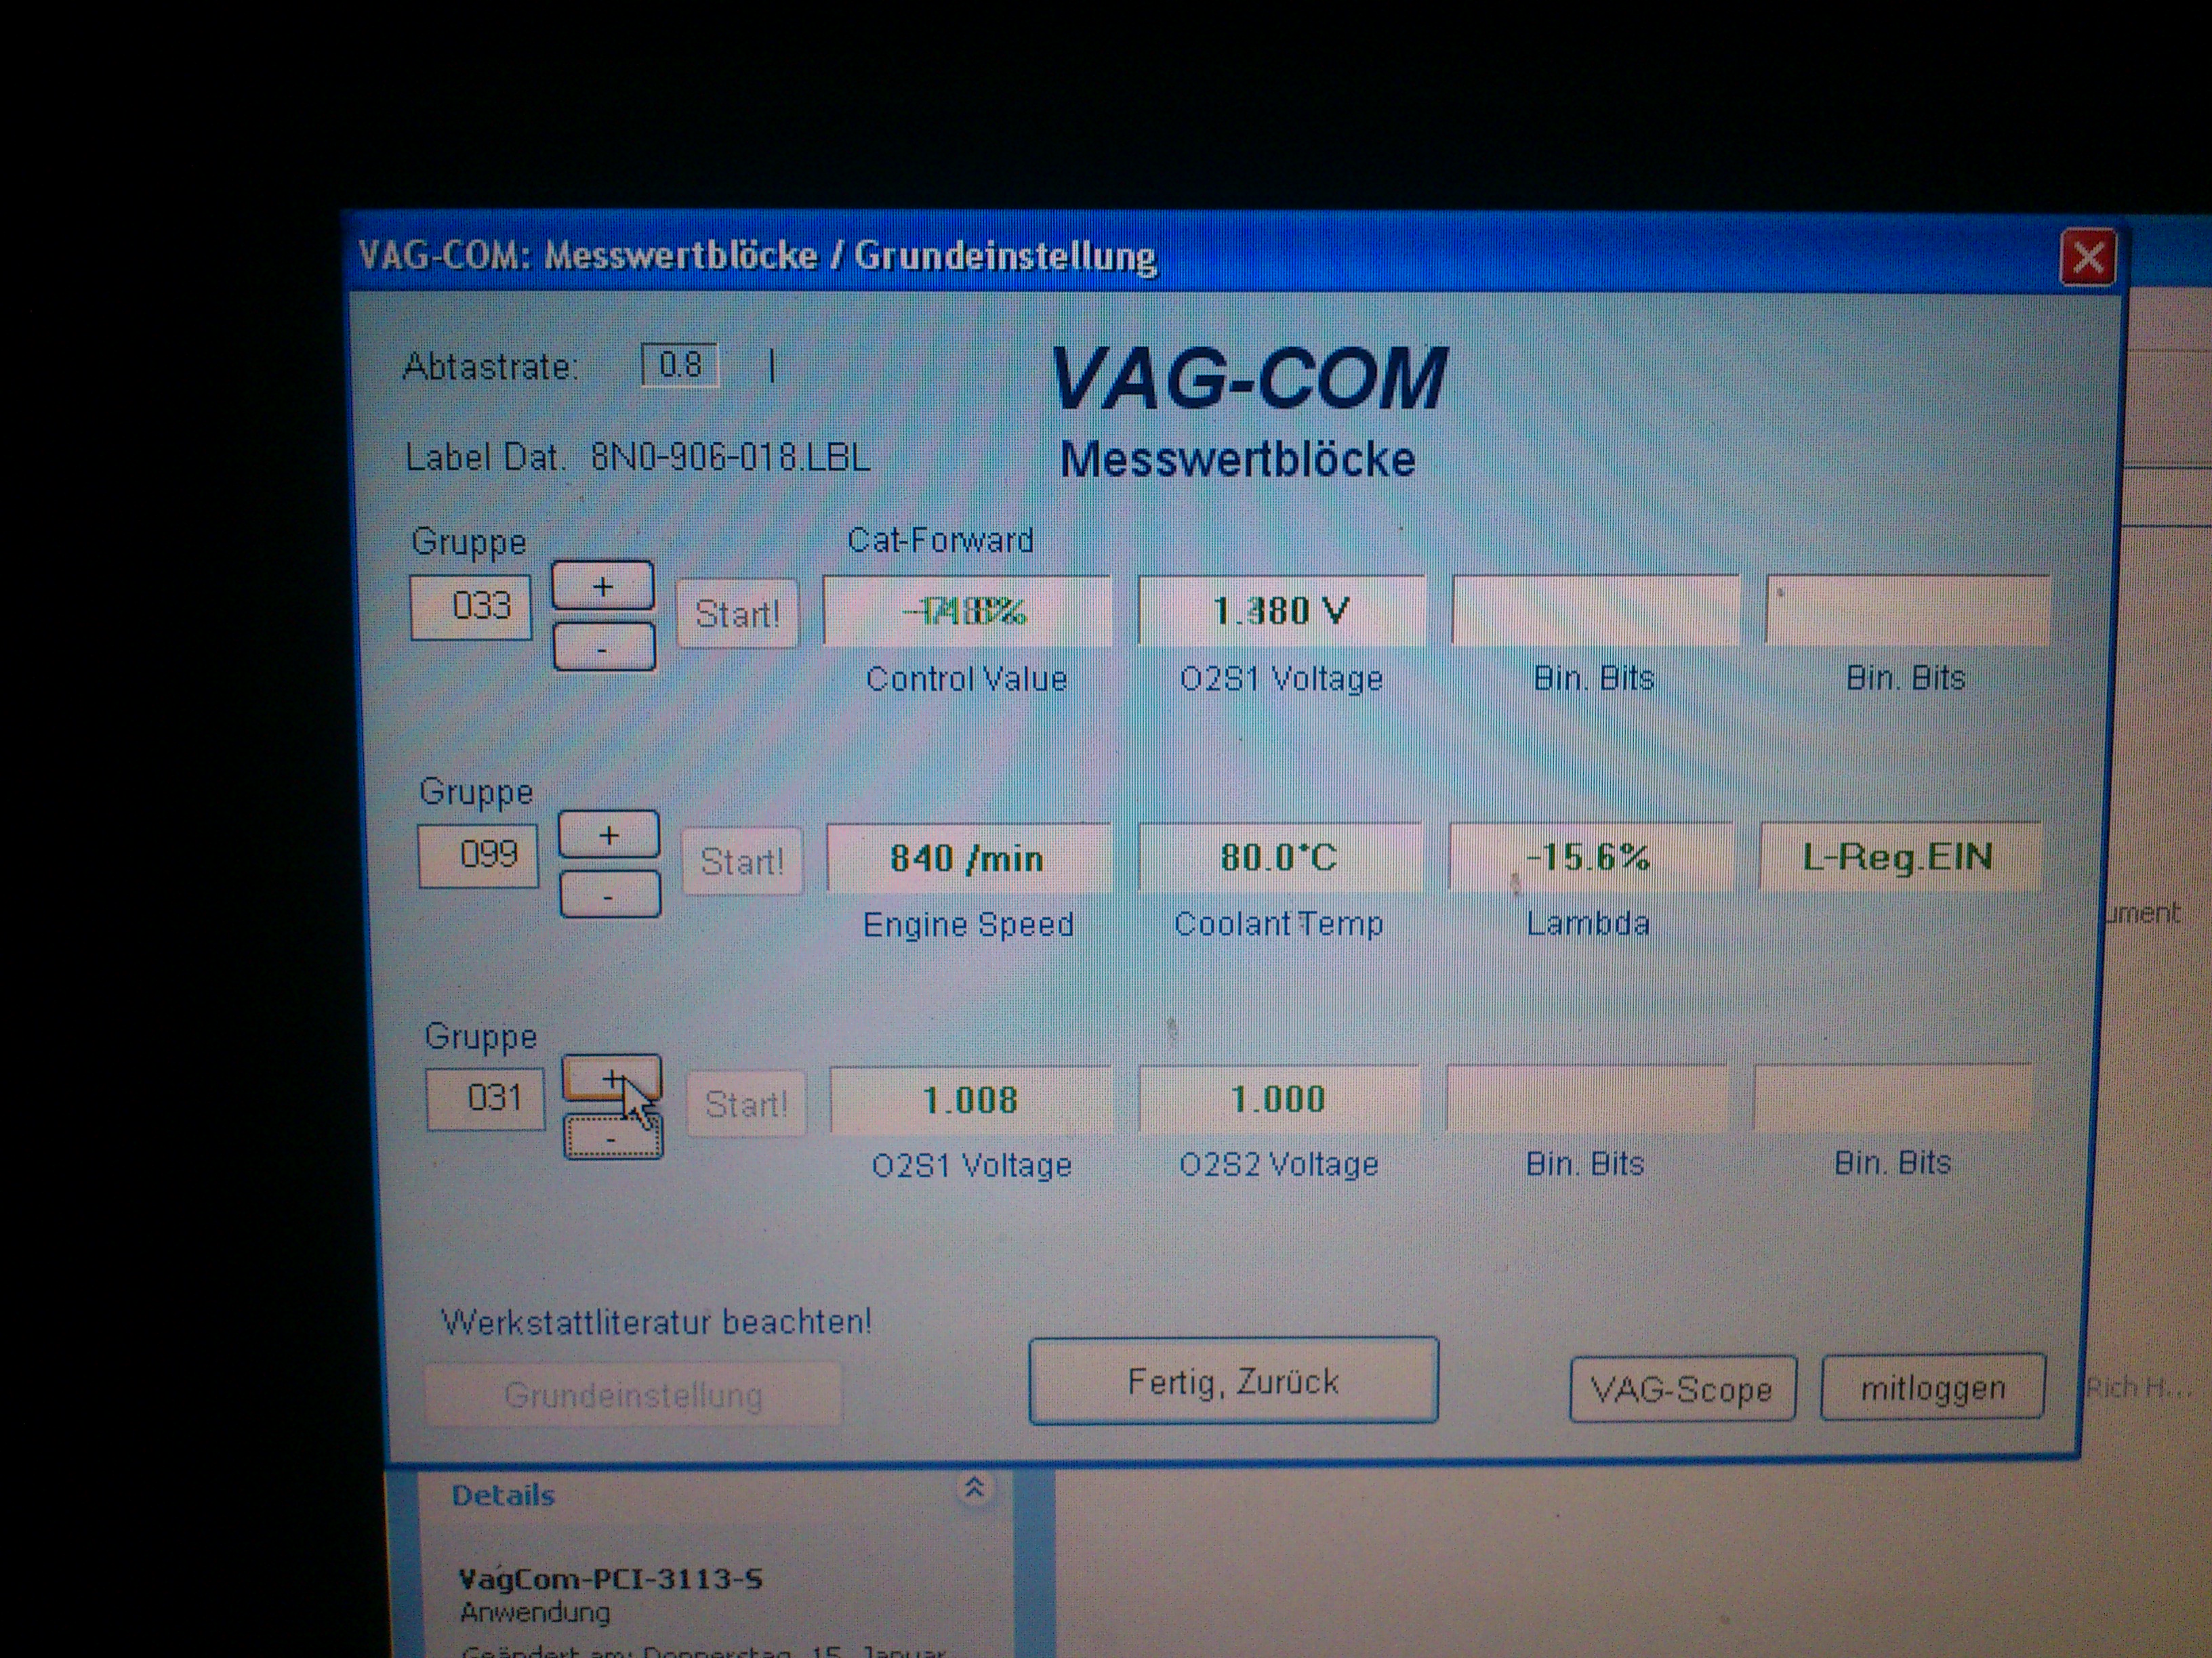This screenshot has height=1658, width=2212.
Task: Click the Label Dat. 8N0-906-018.LBL text
Action: click(637, 458)
